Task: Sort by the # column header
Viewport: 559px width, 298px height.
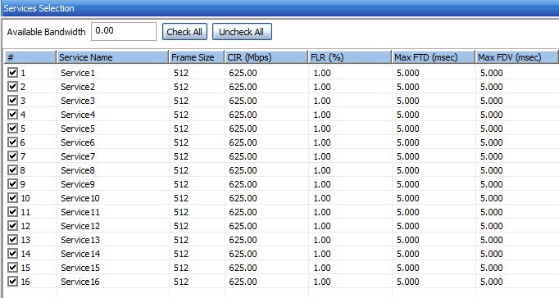Action: click(30, 57)
